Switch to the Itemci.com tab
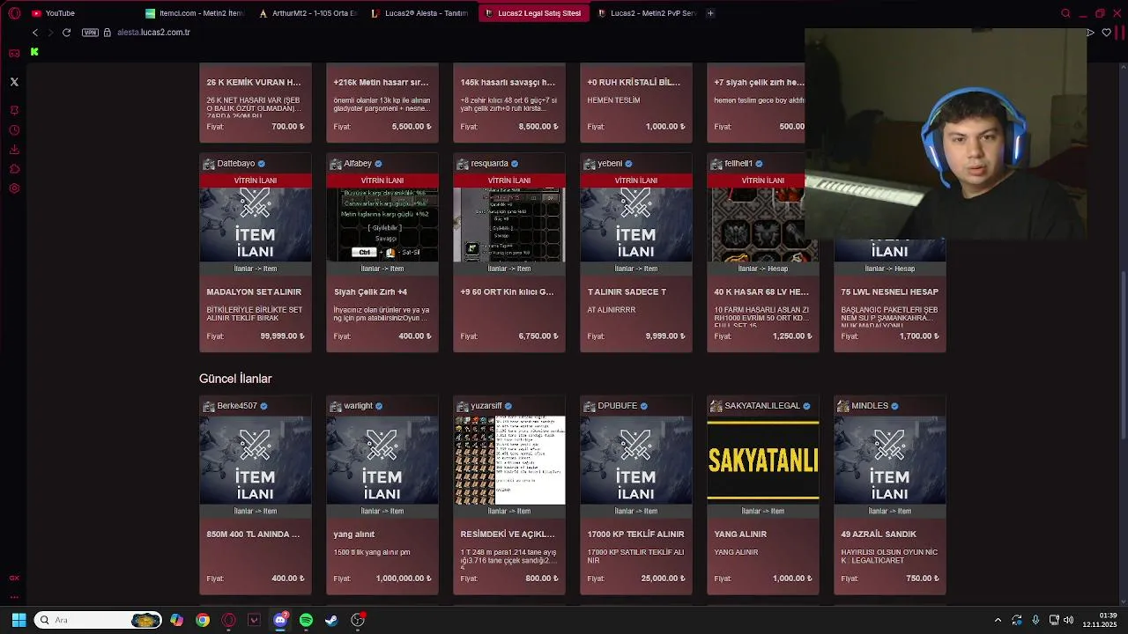The height and width of the screenshot is (634, 1128). pos(194,13)
